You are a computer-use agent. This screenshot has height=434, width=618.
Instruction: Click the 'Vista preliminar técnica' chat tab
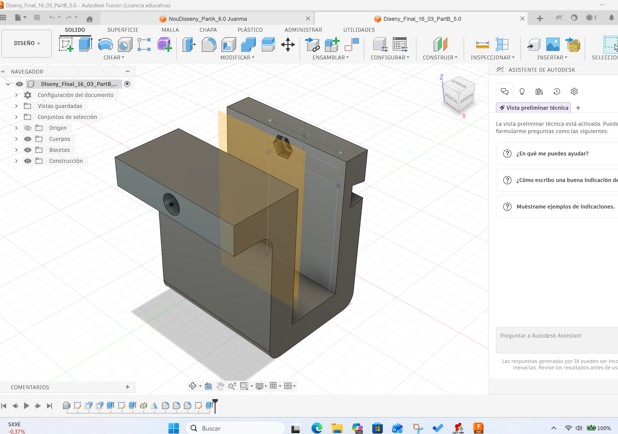tap(533, 108)
